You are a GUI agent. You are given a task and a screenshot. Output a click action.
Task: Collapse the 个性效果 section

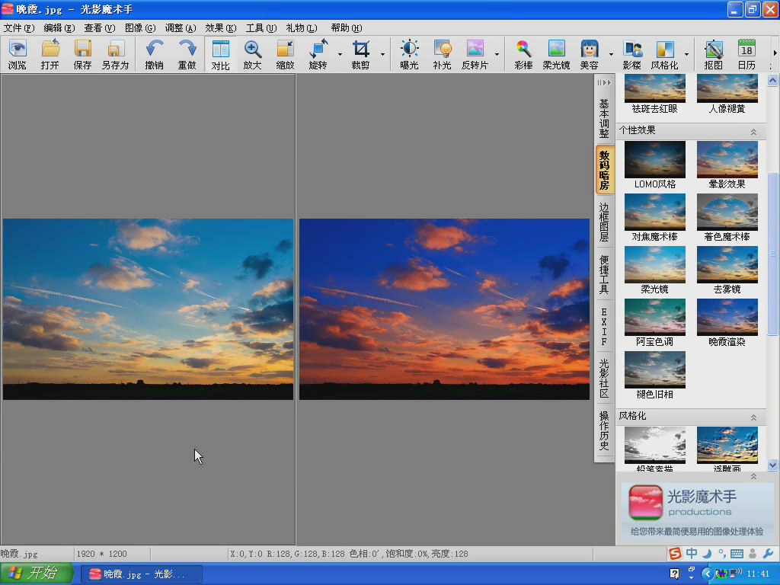coord(753,132)
